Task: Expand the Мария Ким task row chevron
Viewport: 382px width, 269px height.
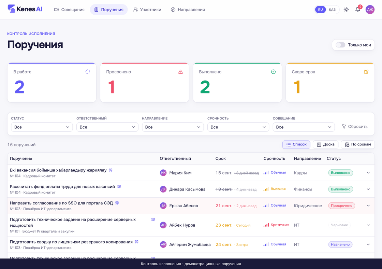Action: [x=368, y=173]
